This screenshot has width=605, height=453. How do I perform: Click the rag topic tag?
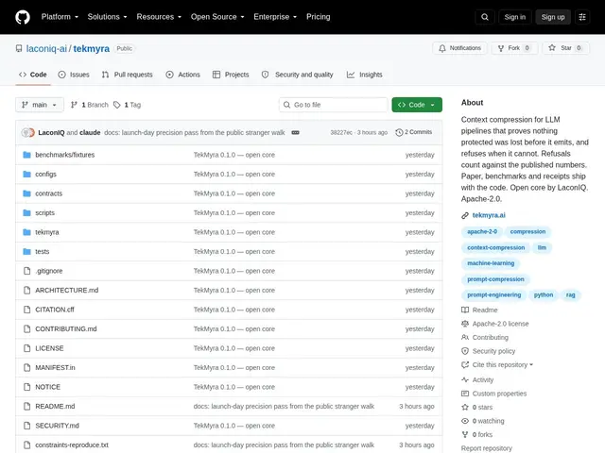click(570, 295)
